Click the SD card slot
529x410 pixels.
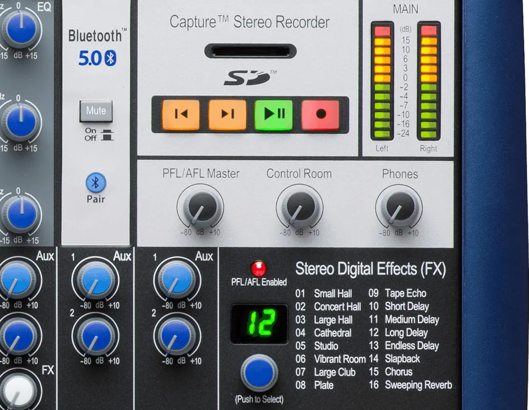250,51
